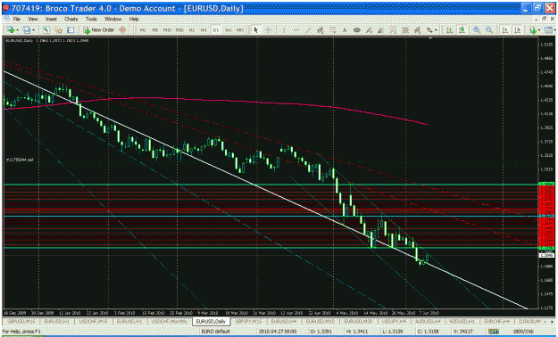Select the Fibonacci retracement tool
The image size is (558, 337).
pyautogui.click(x=332, y=30)
